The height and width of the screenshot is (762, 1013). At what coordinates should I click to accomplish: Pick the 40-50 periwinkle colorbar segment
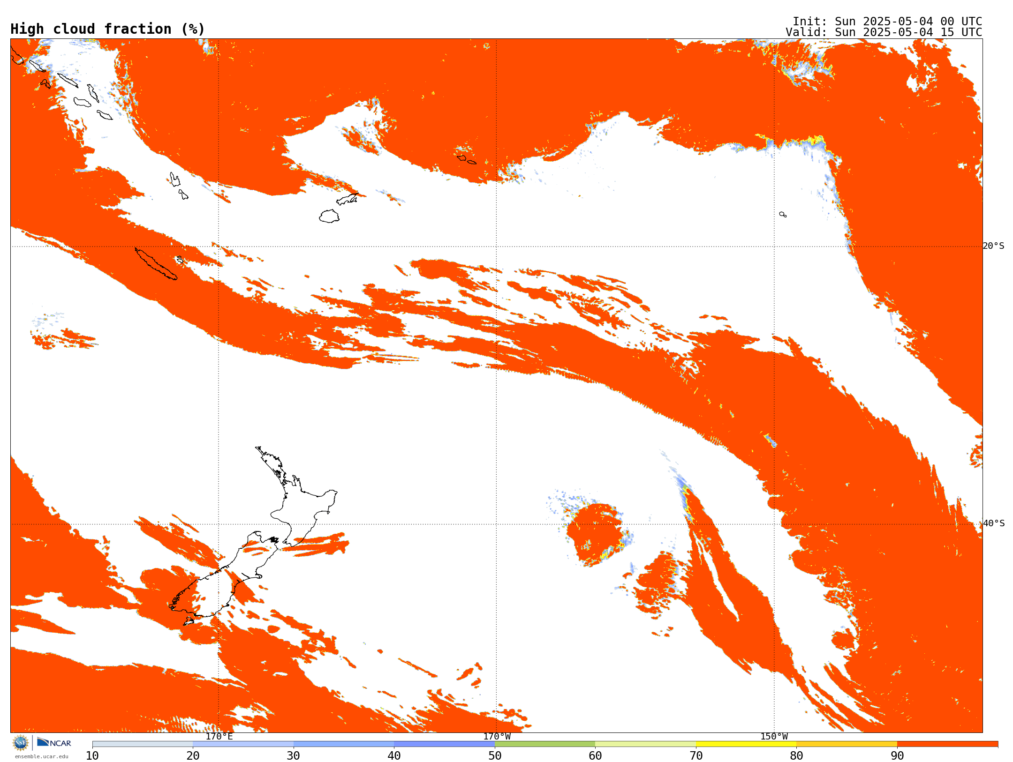444,744
